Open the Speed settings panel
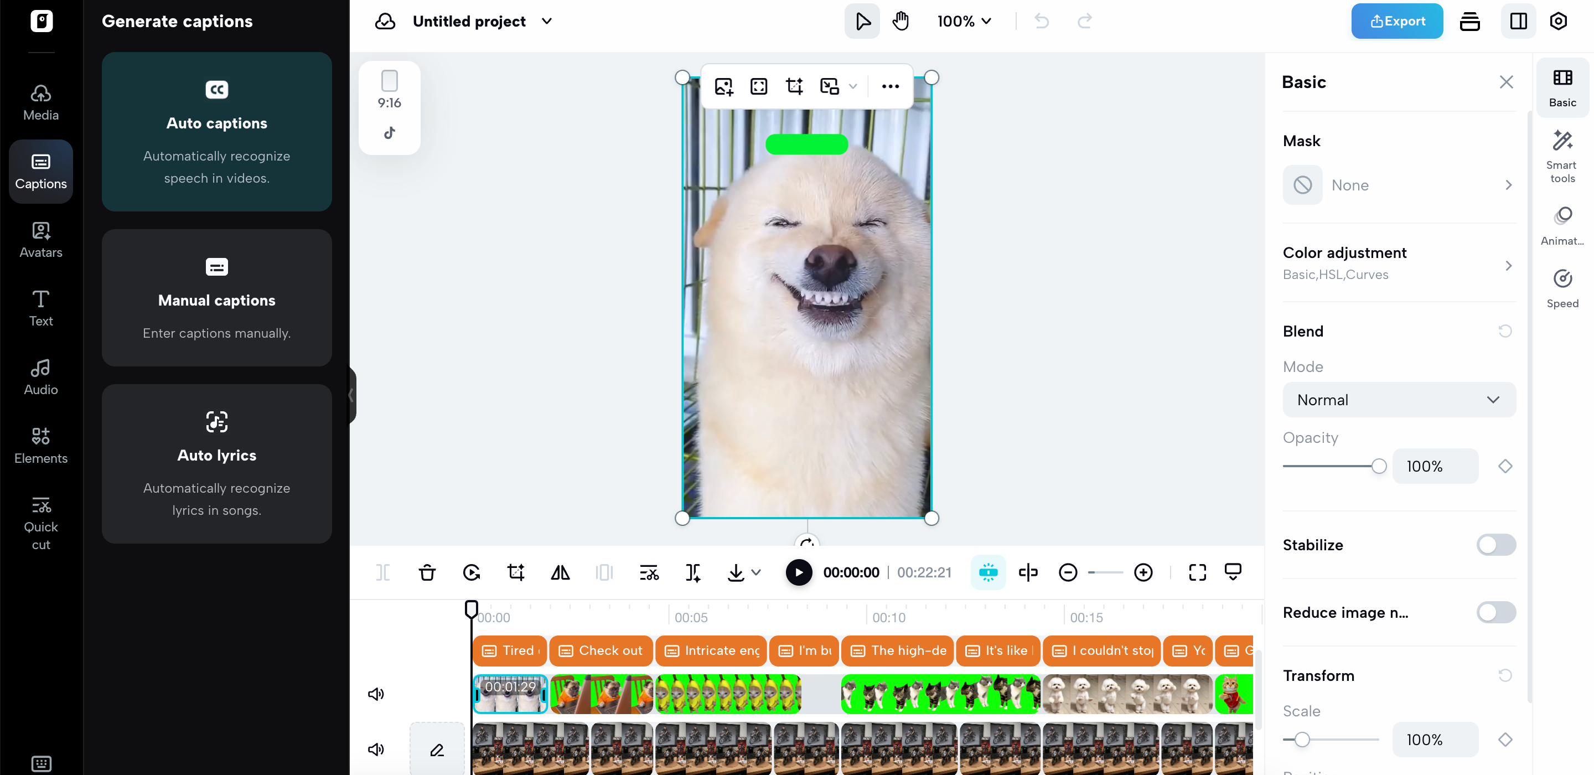This screenshot has height=775, width=1594. pyautogui.click(x=1562, y=288)
